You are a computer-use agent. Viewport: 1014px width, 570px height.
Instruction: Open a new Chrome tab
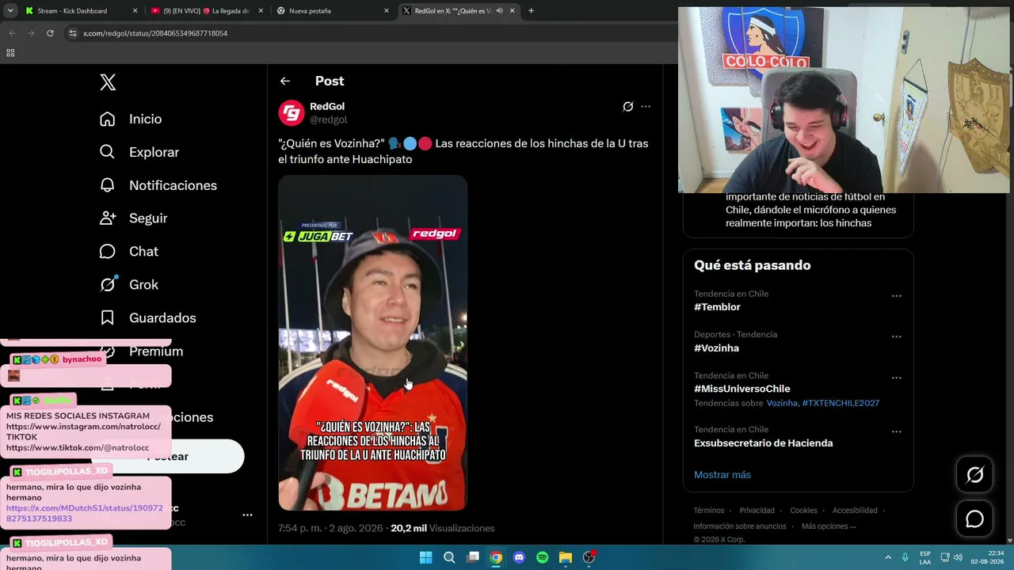531,11
